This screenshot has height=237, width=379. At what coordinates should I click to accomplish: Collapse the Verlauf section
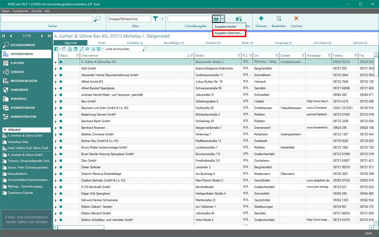pos(5,130)
